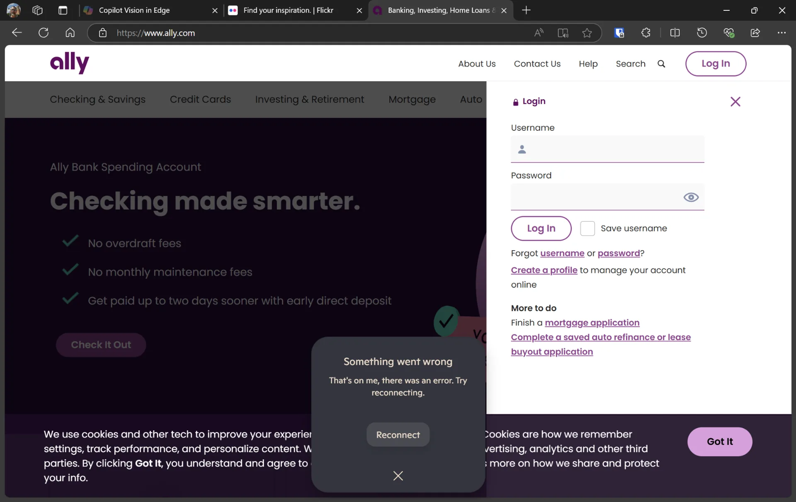Follow the forgot password link
Screen dimensions: 796x502
click(x=619, y=253)
